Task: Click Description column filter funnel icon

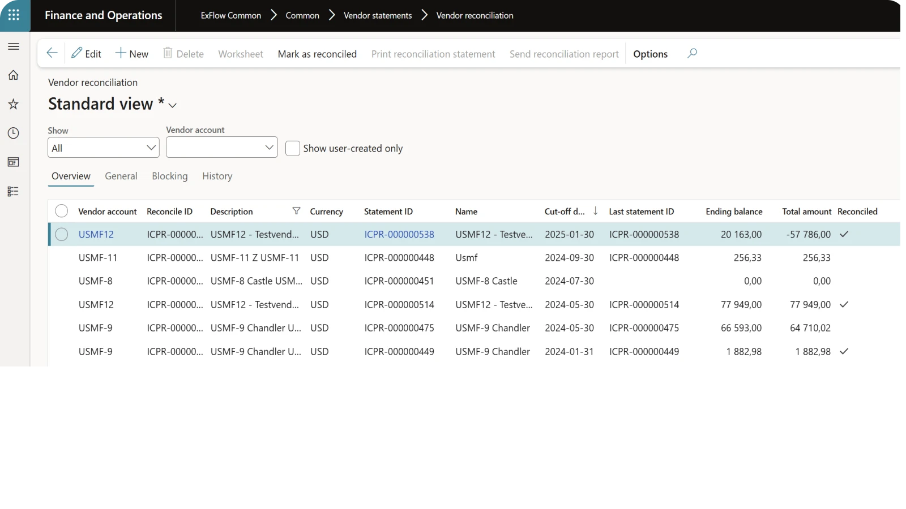Action: pyautogui.click(x=296, y=211)
